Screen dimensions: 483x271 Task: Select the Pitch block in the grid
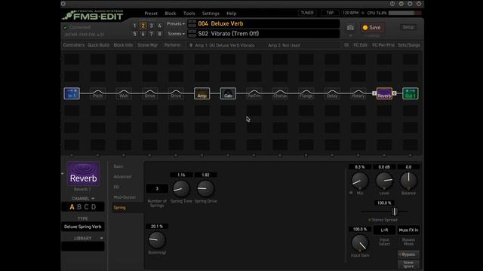(97, 93)
